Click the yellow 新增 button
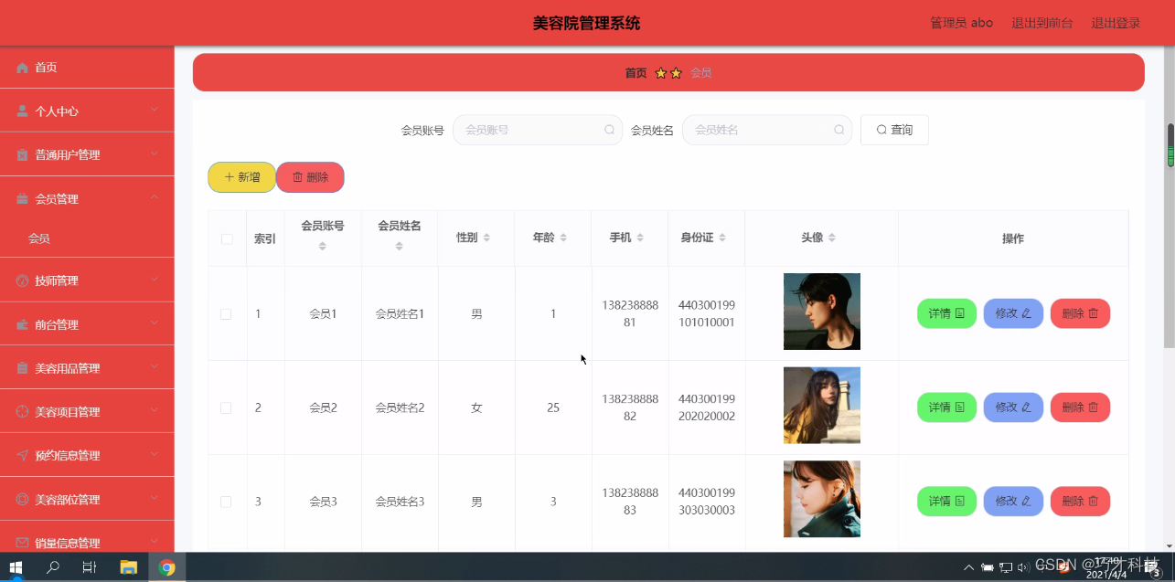This screenshot has height=582, width=1175. (241, 177)
